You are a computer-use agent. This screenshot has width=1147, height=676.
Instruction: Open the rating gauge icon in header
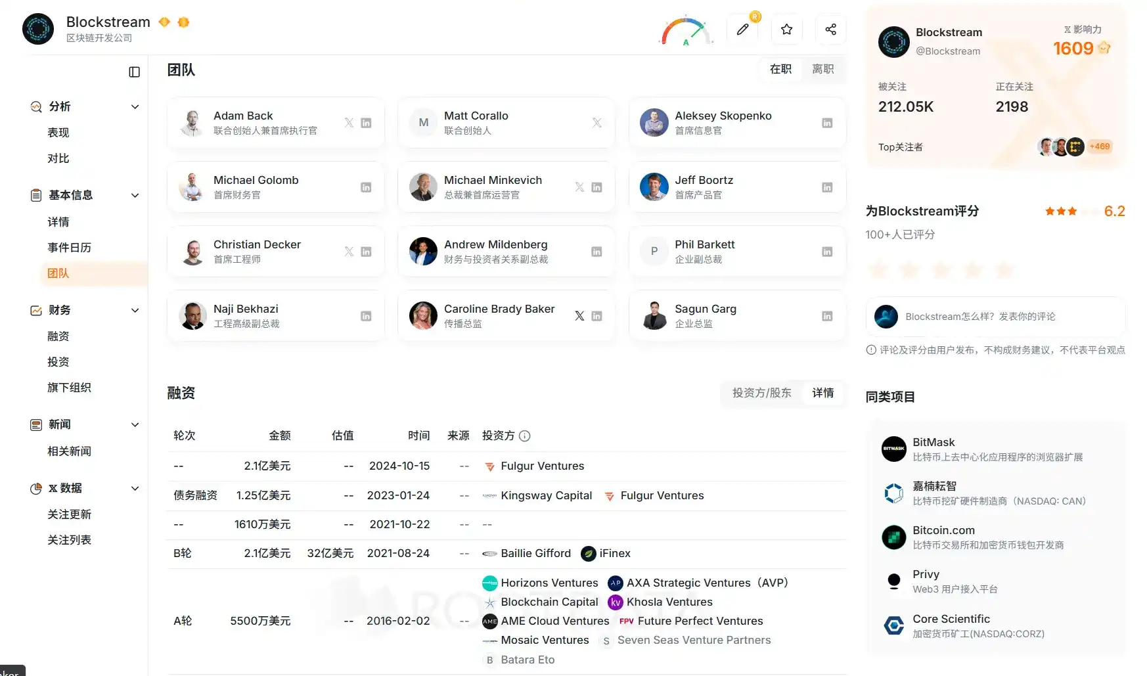click(686, 30)
